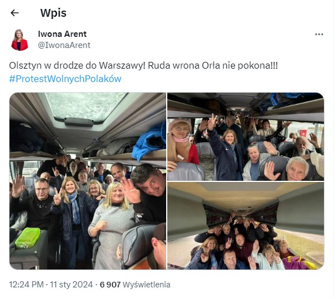The width and height of the screenshot is (334, 298).
Task: Click the blue jacket on luggage rack
Action: (x=149, y=142)
